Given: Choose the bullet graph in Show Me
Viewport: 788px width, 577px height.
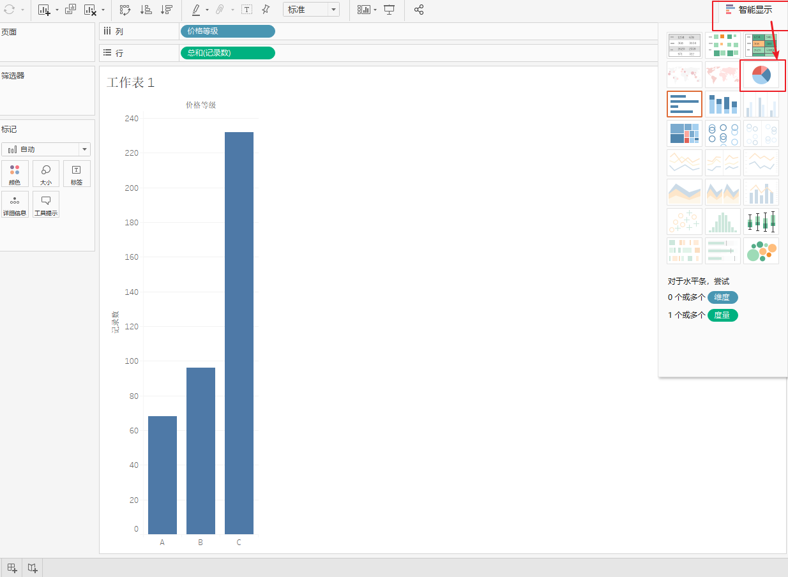Looking at the screenshot, I should coord(723,251).
